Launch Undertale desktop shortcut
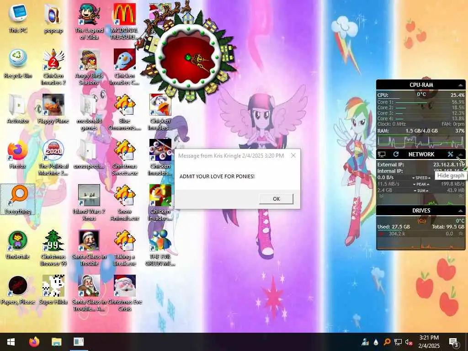The height and width of the screenshot is (351, 468). pyautogui.click(x=18, y=245)
